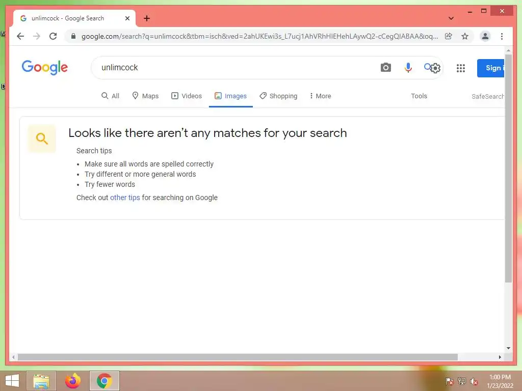The image size is (522, 391).
Task: Open network status tray icon
Action: 462,381
